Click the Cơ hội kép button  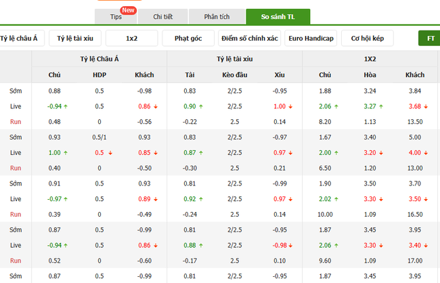tap(367, 39)
